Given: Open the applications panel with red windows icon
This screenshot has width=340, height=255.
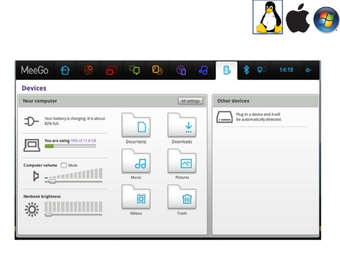Looking at the screenshot, I should (112, 70).
